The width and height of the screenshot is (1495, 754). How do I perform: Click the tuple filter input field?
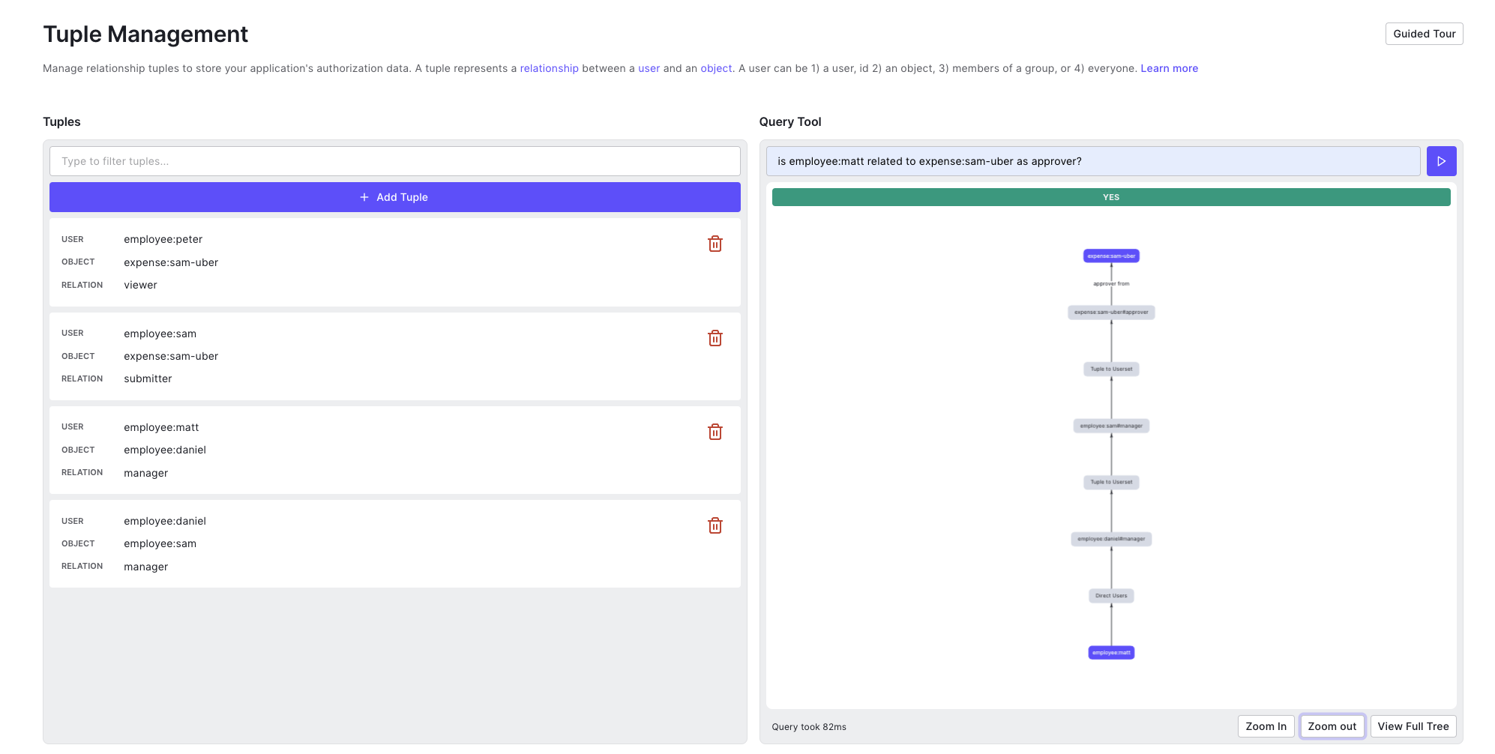[x=394, y=160]
